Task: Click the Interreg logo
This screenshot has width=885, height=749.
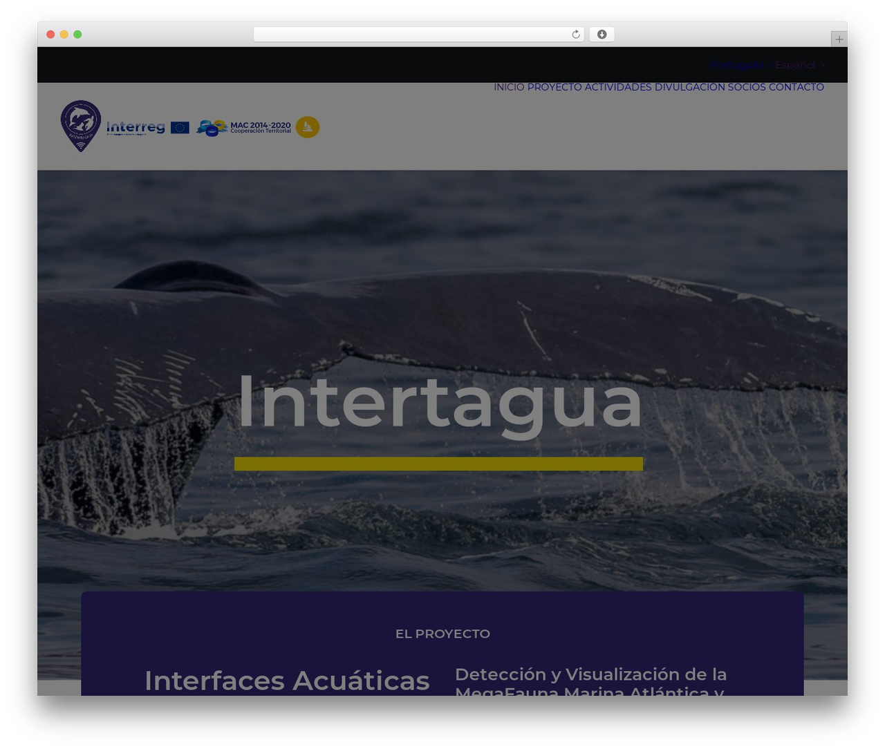Action: click(x=136, y=128)
